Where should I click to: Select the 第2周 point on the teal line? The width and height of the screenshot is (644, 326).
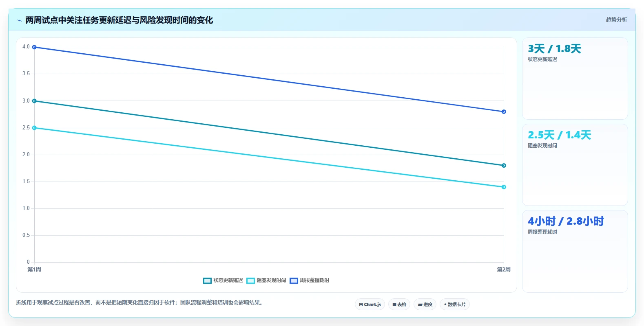click(504, 165)
